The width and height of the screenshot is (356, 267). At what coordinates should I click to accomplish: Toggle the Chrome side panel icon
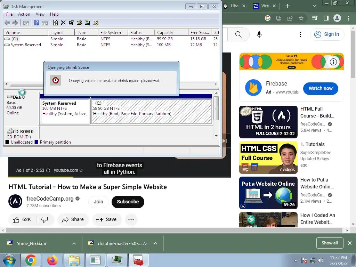[326, 18]
